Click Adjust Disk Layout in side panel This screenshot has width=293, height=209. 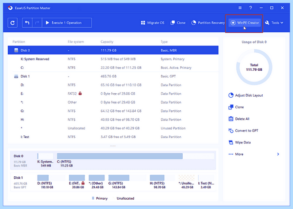(x=246, y=95)
